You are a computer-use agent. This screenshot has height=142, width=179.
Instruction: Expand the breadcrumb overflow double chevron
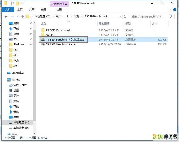tap(32, 16)
